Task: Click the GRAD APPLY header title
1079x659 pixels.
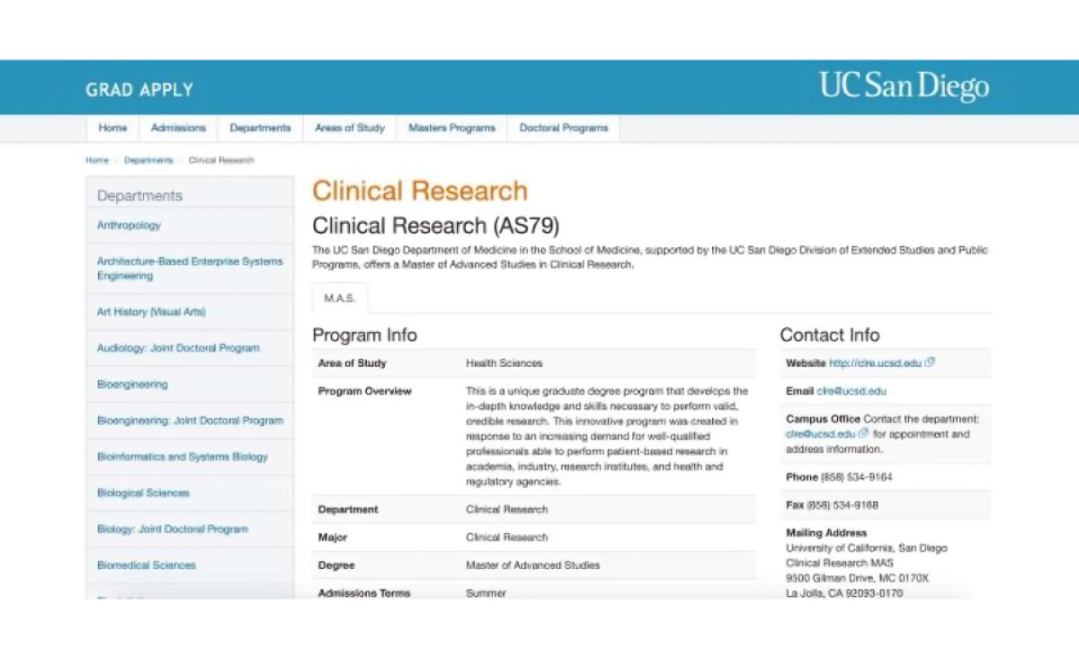Action: click(139, 90)
